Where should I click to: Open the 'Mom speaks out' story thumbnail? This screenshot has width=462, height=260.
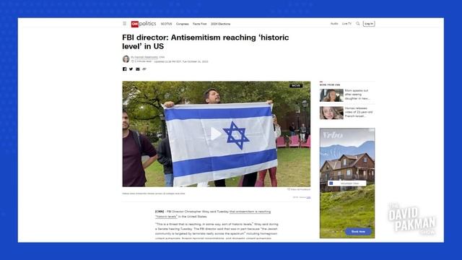click(331, 95)
